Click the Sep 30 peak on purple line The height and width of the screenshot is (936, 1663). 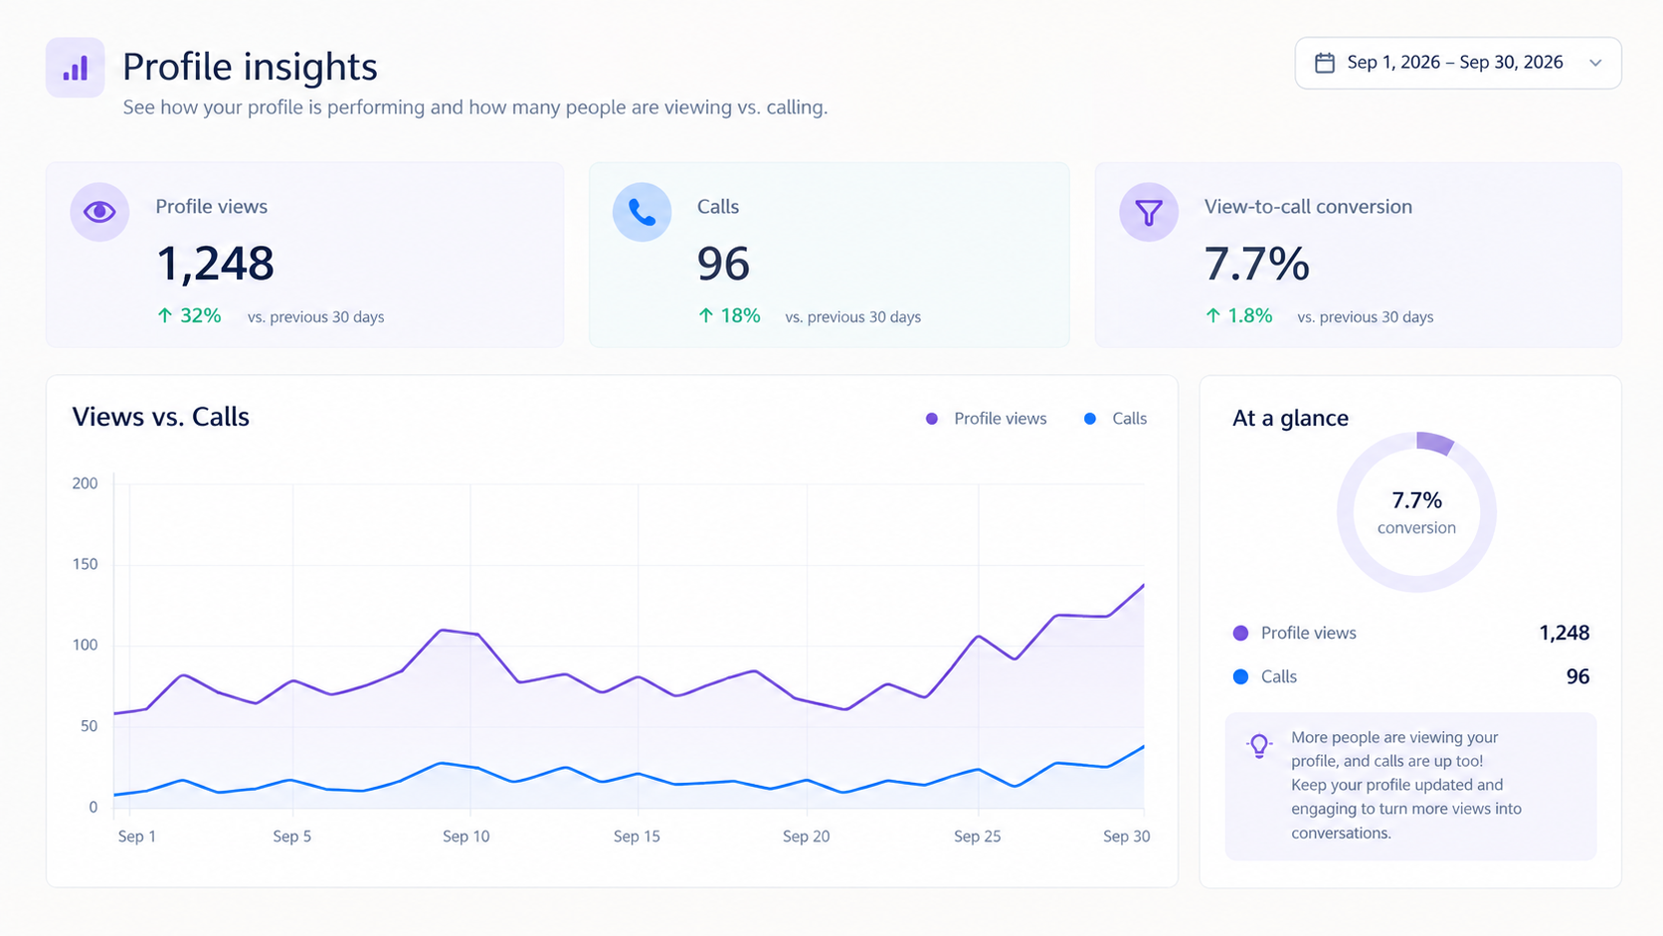(x=1143, y=585)
